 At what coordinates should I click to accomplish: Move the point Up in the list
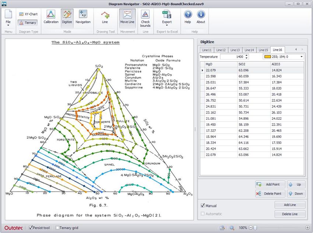pyautogui.click(x=296, y=185)
